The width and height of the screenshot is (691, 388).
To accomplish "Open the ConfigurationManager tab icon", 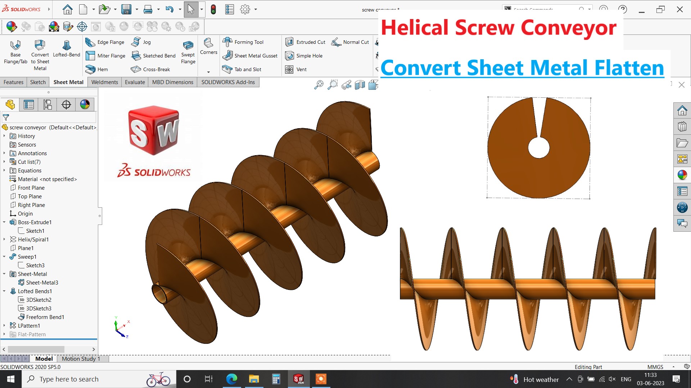I will (x=48, y=105).
